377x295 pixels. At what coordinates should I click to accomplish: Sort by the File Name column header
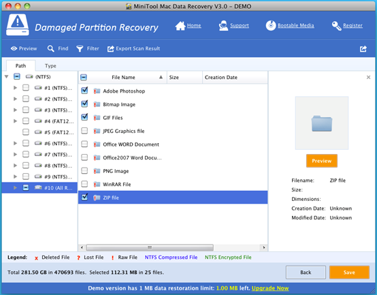click(x=123, y=77)
